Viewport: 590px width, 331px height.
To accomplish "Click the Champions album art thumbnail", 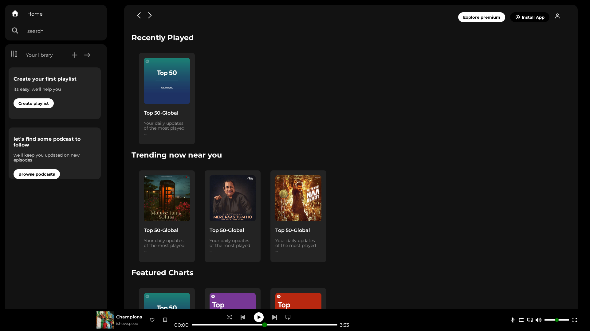I will coord(105,320).
